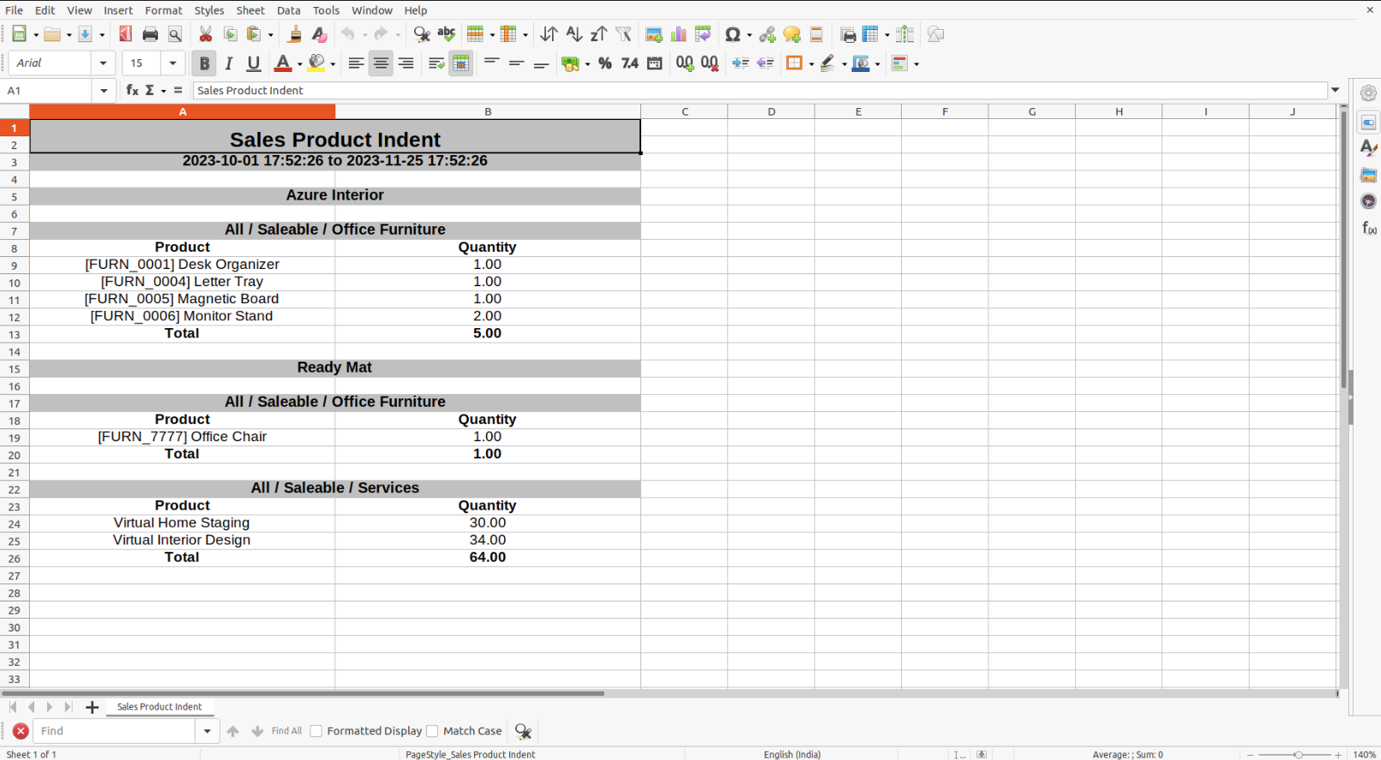Select the Sales Product Indent sheet tab
The height and width of the screenshot is (760, 1381).
tap(159, 707)
